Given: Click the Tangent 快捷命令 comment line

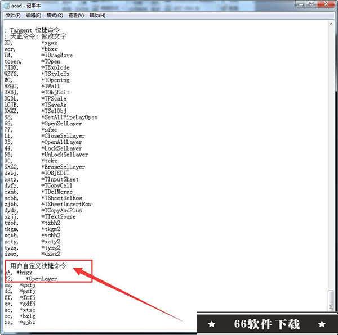Looking at the screenshot, I should [32, 30].
